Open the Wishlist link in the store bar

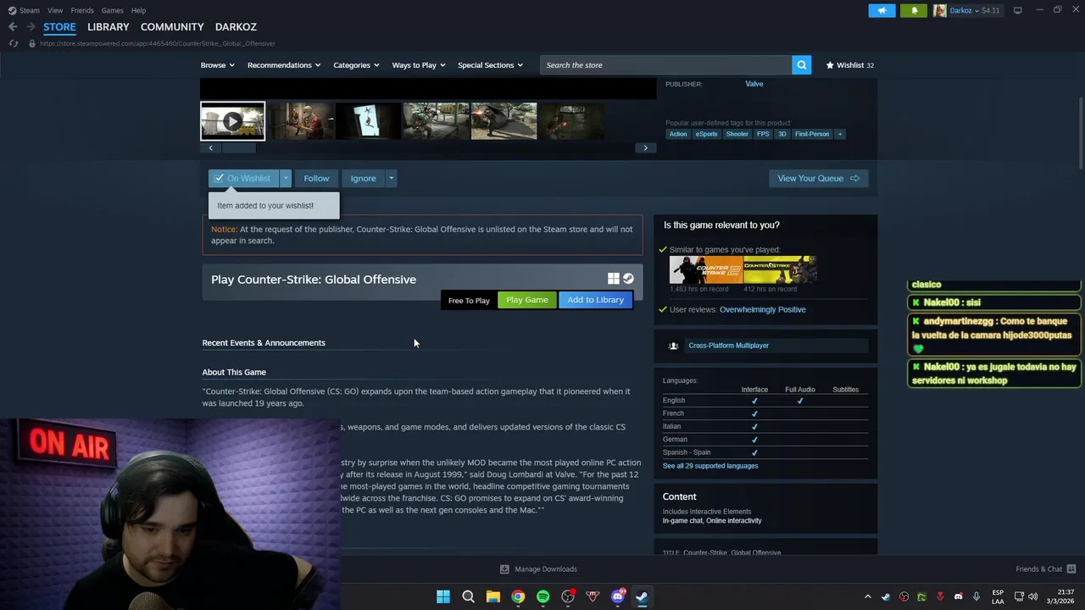point(849,65)
